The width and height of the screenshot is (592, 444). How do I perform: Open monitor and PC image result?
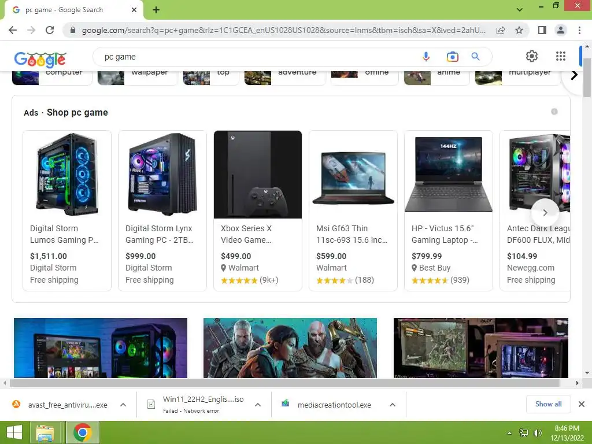[480, 347]
